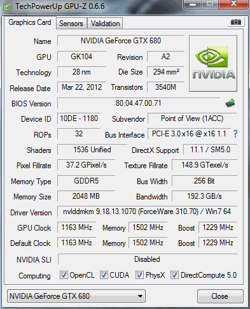Click the NVIDIA logo image

pos(213,64)
